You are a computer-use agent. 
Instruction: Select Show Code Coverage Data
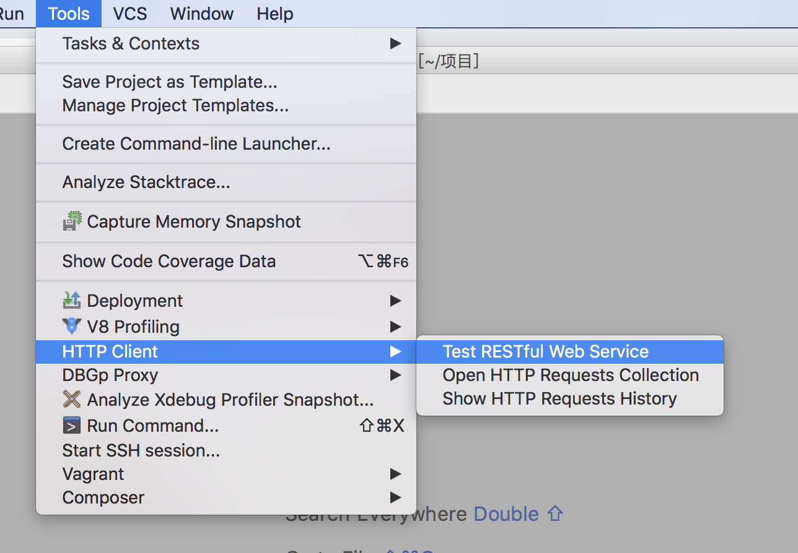226,261
